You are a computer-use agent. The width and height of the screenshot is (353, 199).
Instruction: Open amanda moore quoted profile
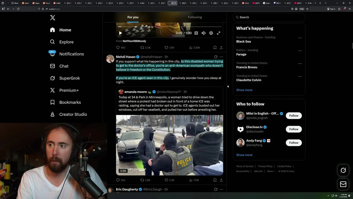(135, 92)
